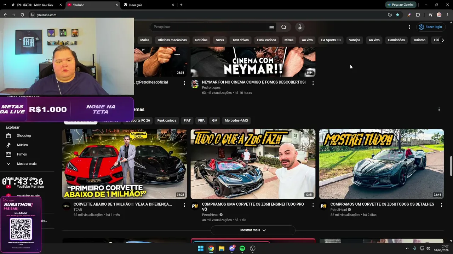The height and width of the screenshot is (254, 453).
Task: Select the 'Oficinas mecânicas' chip
Action: [x=172, y=40]
